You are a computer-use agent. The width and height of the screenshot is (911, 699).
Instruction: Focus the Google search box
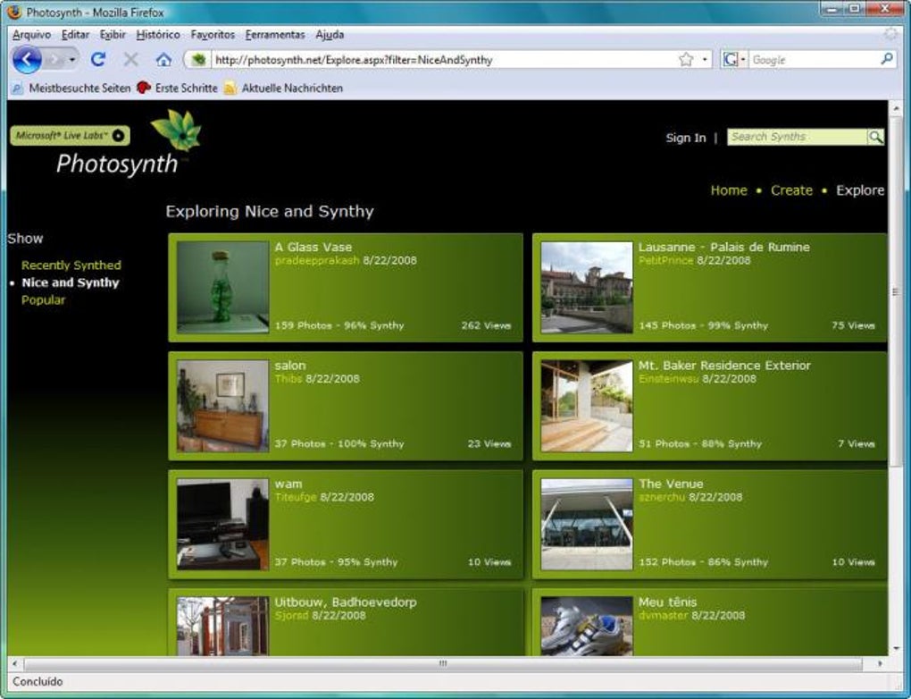814,59
